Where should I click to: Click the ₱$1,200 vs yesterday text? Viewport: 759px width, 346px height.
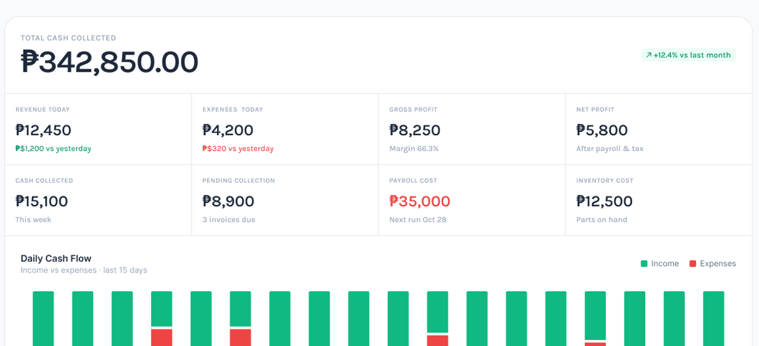pyautogui.click(x=53, y=149)
